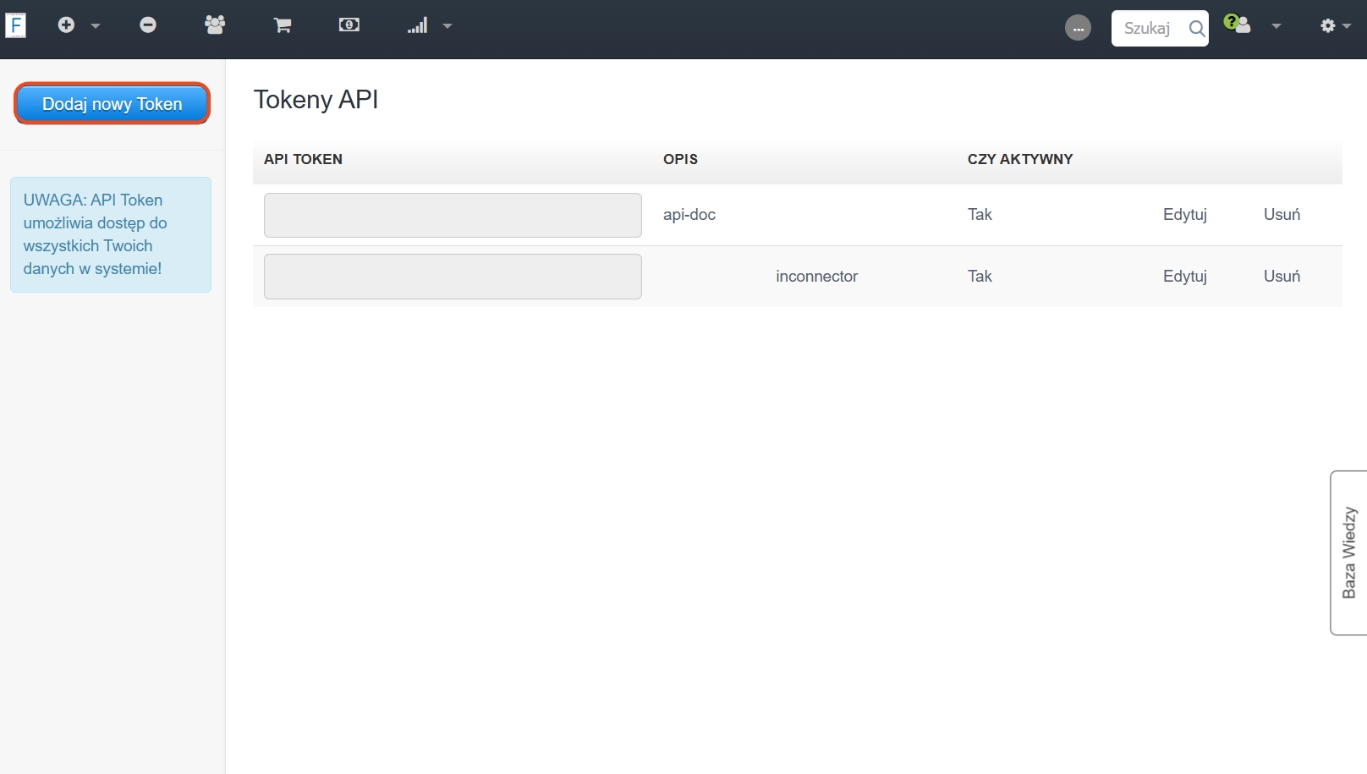Open the shopping cart products icon
The image size is (1367, 774).
(283, 25)
